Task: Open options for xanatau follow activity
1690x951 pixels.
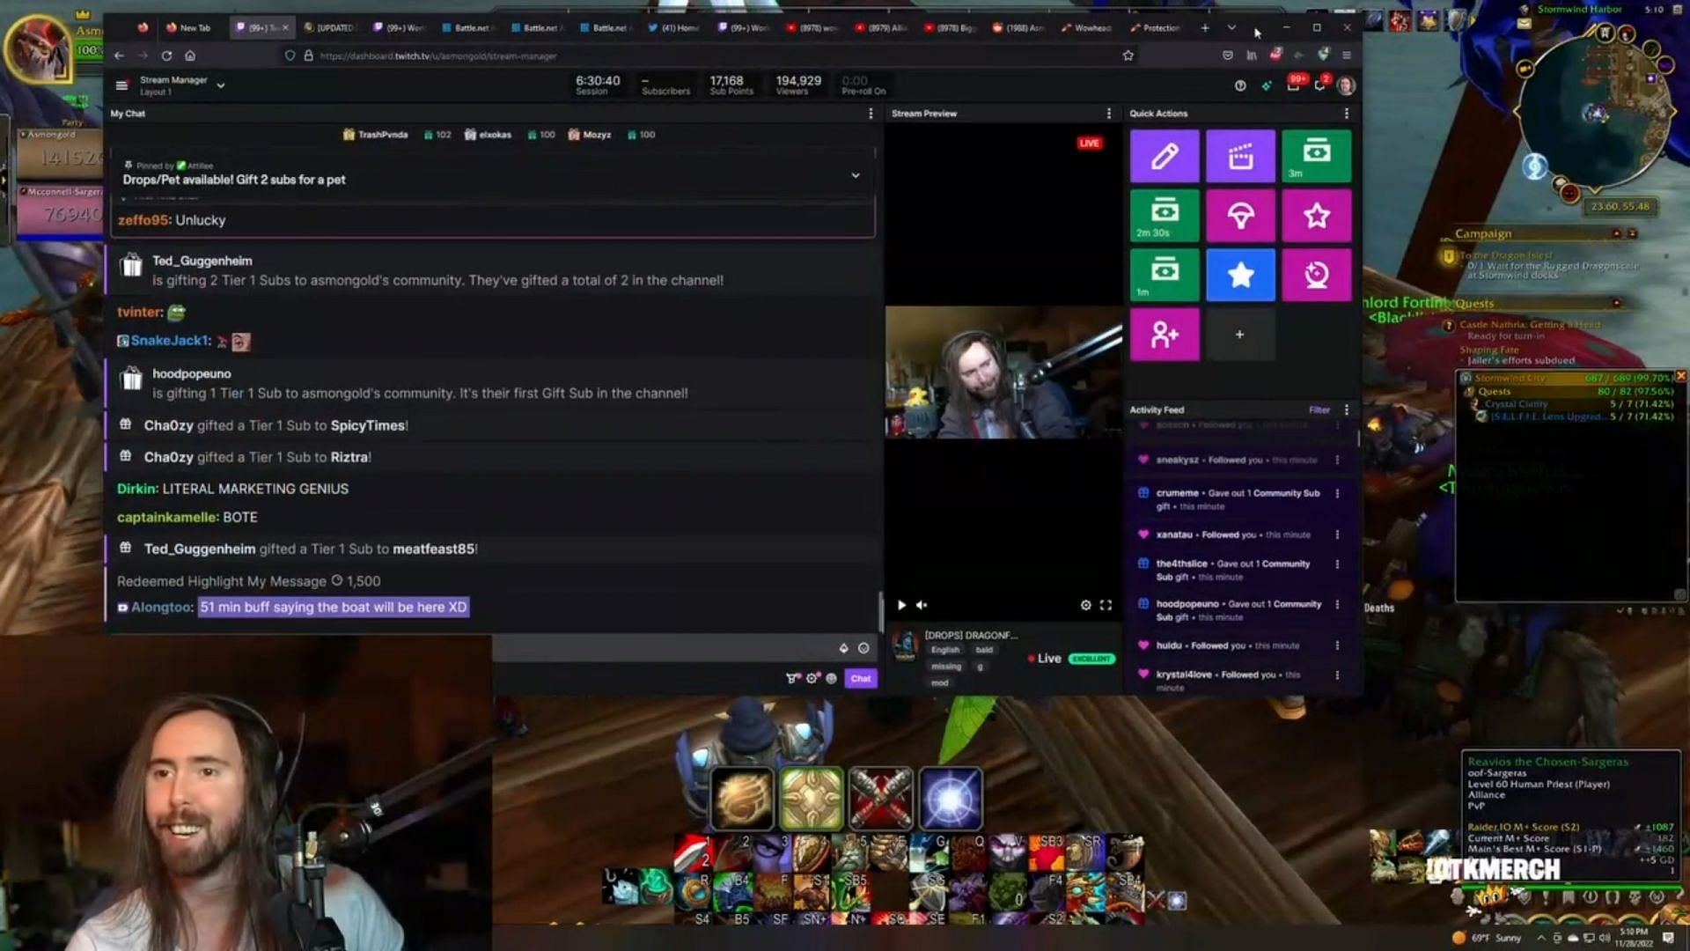Action: (1337, 534)
